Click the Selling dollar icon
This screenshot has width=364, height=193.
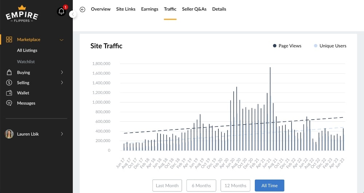click(x=9, y=83)
